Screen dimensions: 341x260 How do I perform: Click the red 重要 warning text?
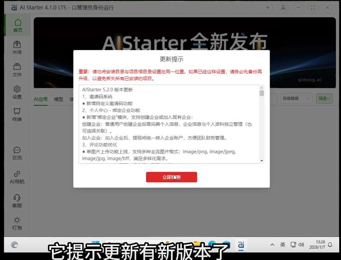point(170,75)
